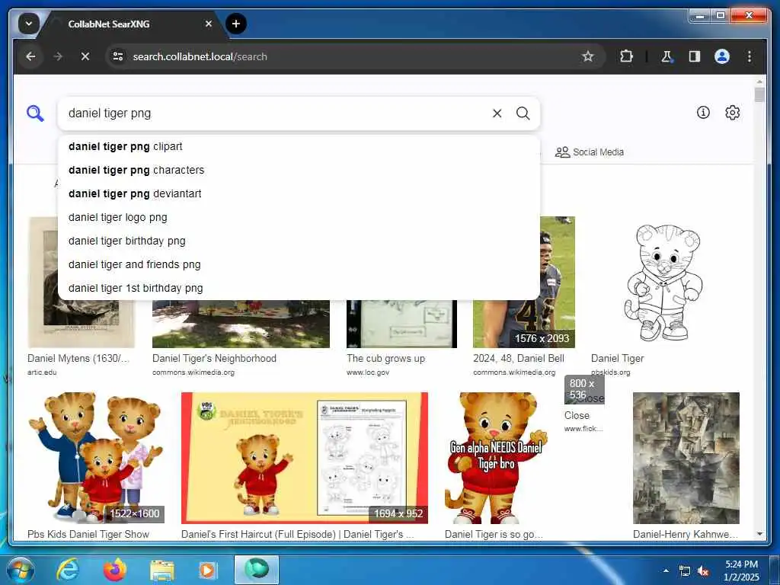The width and height of the screenshot is (780, 585).
Task: Click Daniel Mytens result title
Action: pyautogui.click(x=78, y=358)
